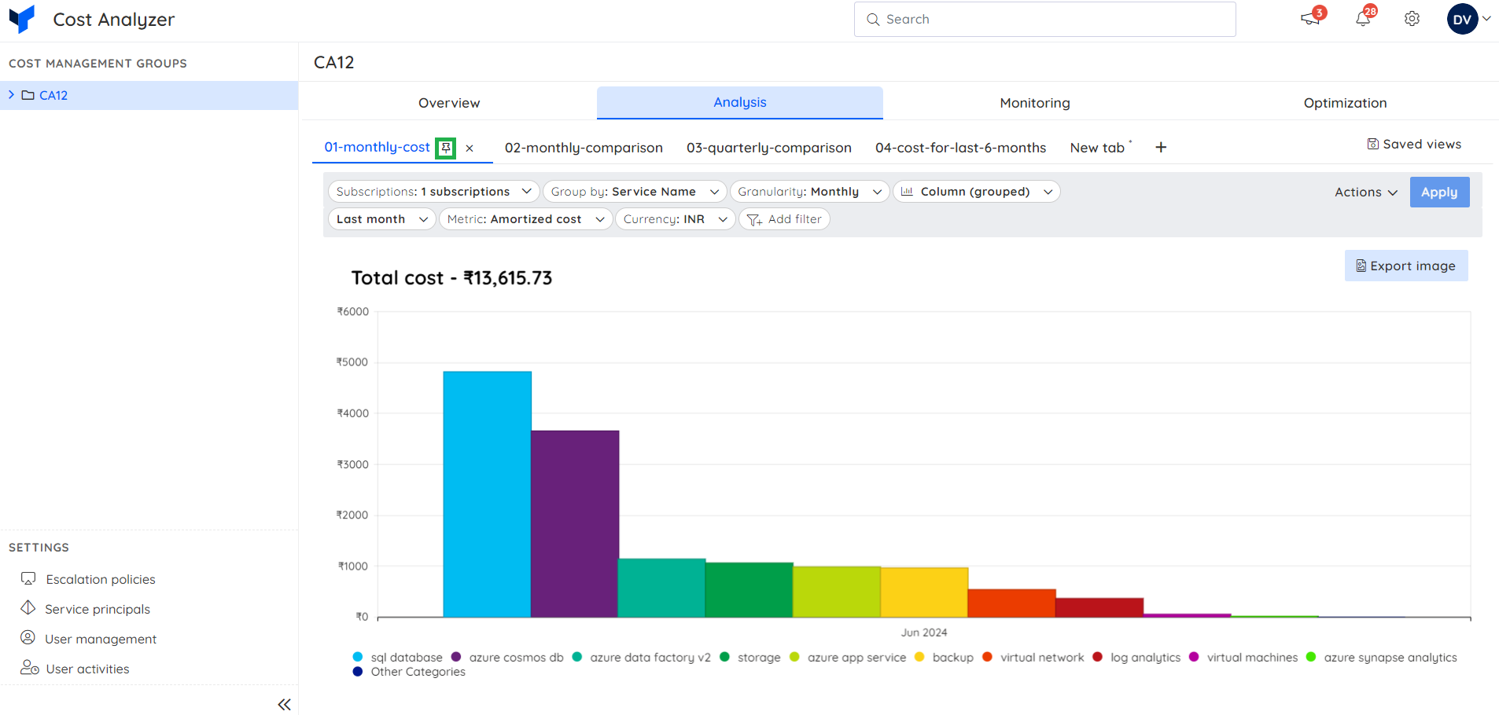Image resolution: width=1499 pixels, height=715 pixels.
Task: Open the 04-cost-for-last-6-months tab
Action: pos(960,148)
